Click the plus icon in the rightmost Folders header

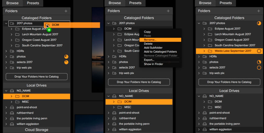click(x=259, y=11)
